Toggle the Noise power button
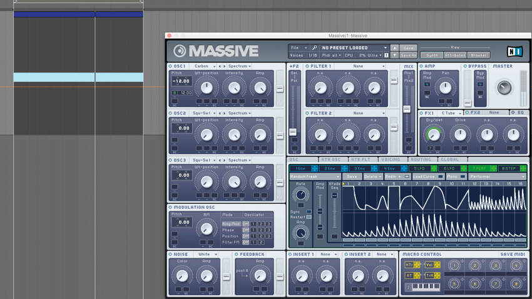 tap(170, 254)
